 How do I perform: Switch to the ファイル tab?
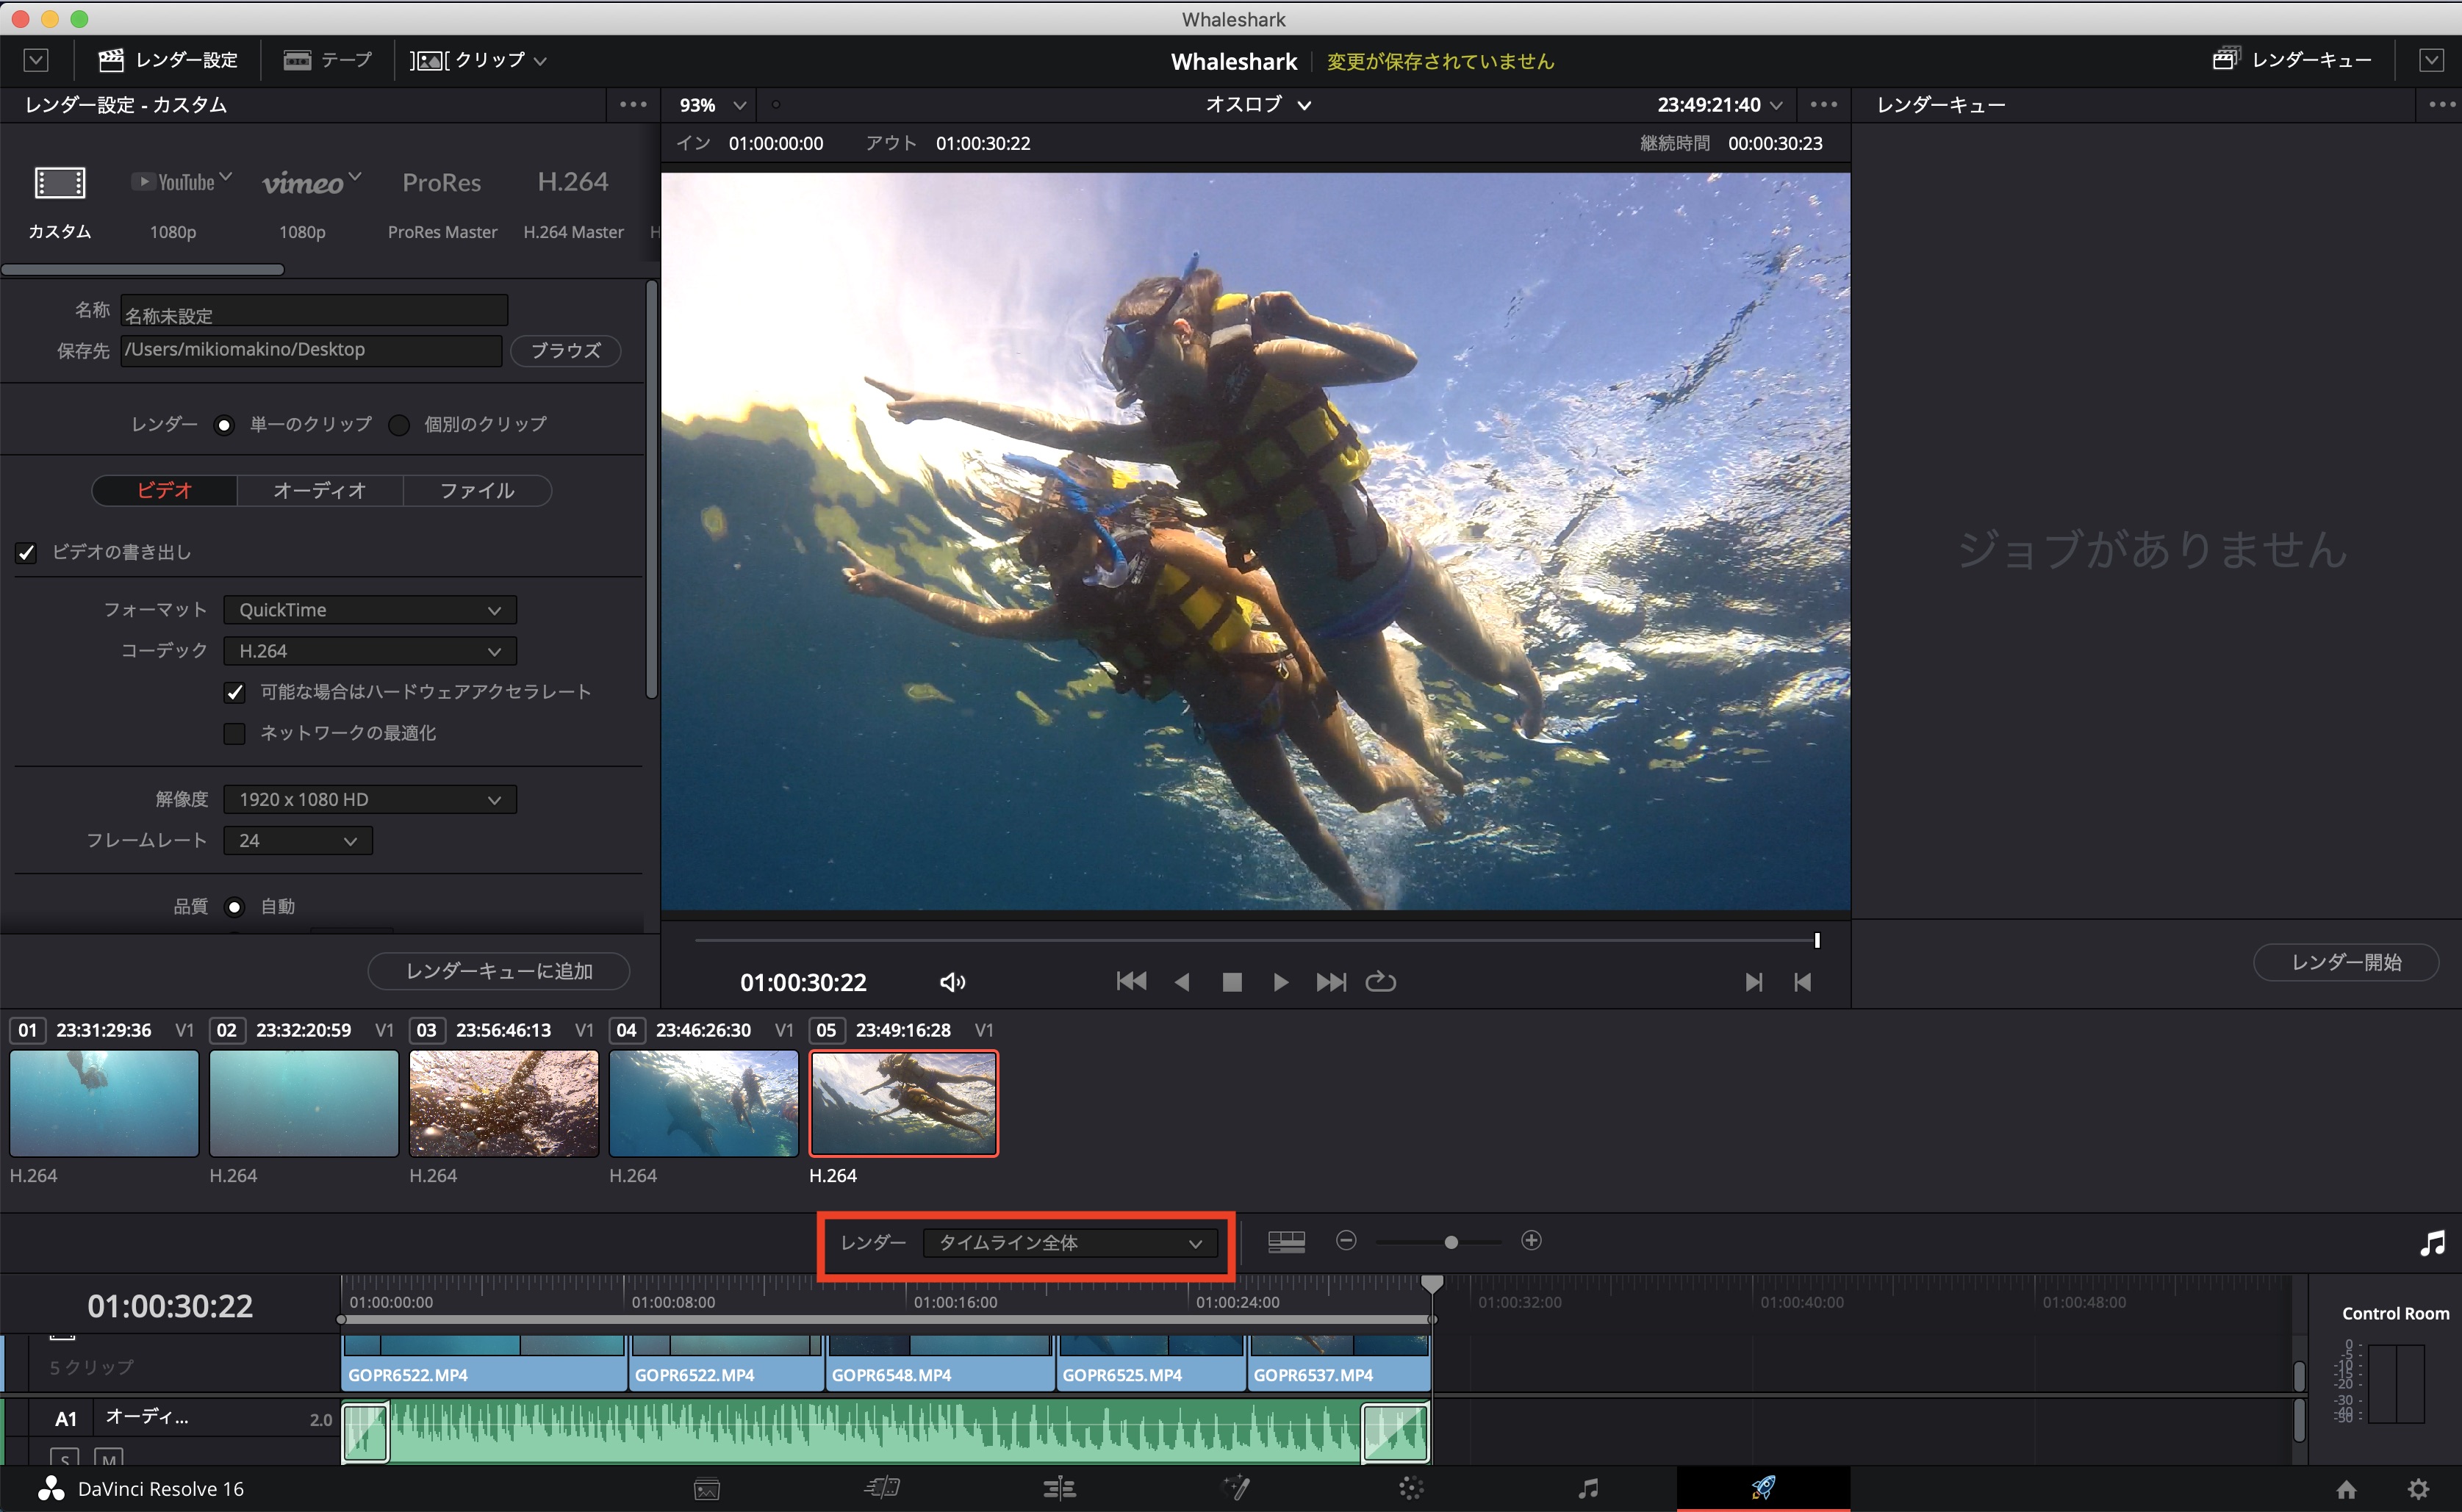point(477,491)
